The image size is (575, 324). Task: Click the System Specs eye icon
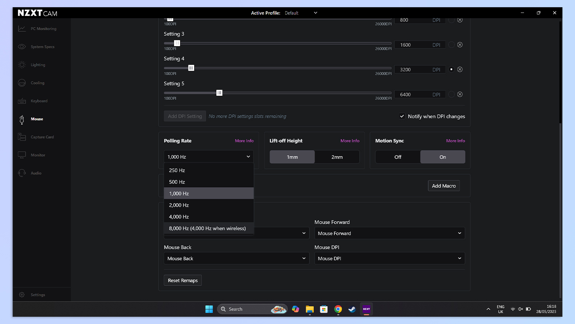(x=22, y=47)
